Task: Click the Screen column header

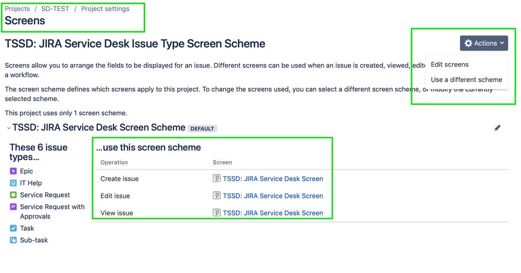Action: pos(222,163)
